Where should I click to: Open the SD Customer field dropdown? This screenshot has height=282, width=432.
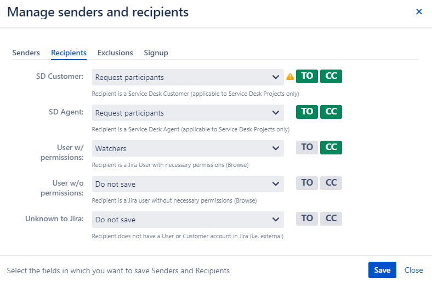[x=188, y=77]
